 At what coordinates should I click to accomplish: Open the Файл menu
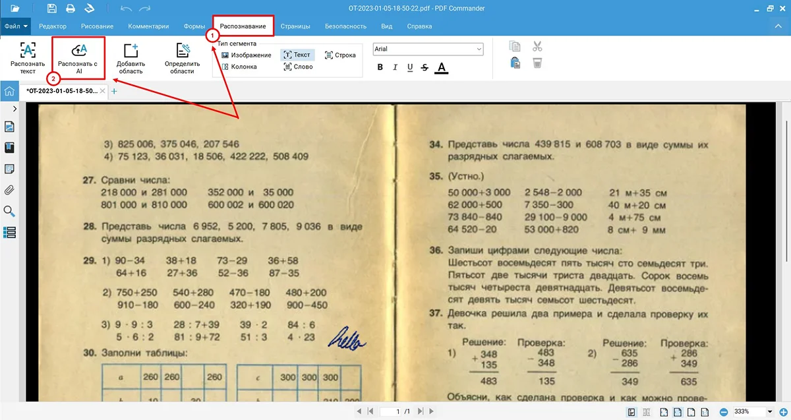pos(16,26)
